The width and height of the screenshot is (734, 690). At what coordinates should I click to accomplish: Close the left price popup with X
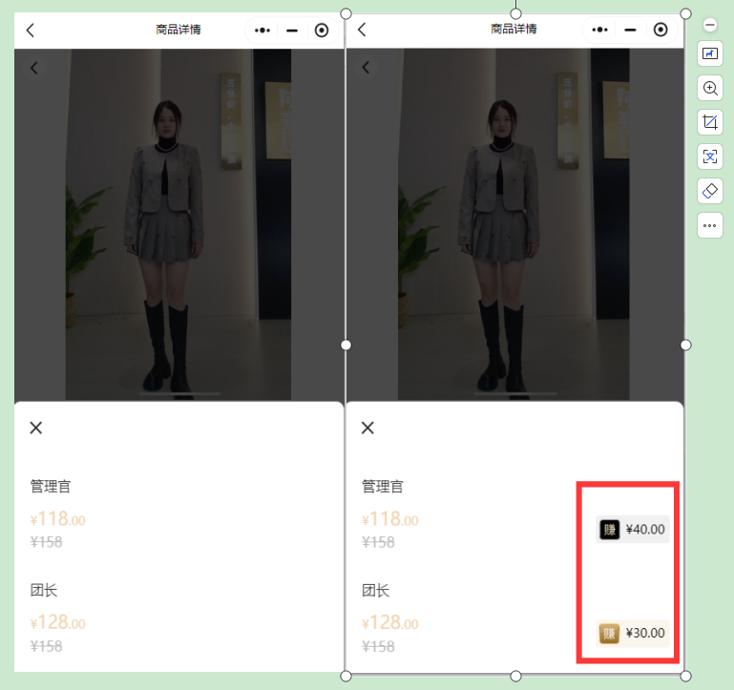coord(36,428)
